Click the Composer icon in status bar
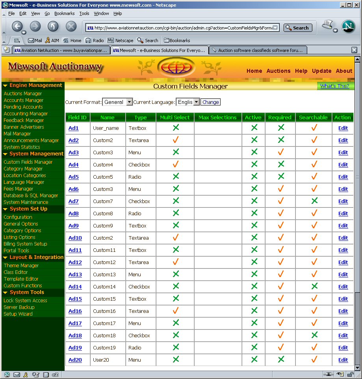 35,375
